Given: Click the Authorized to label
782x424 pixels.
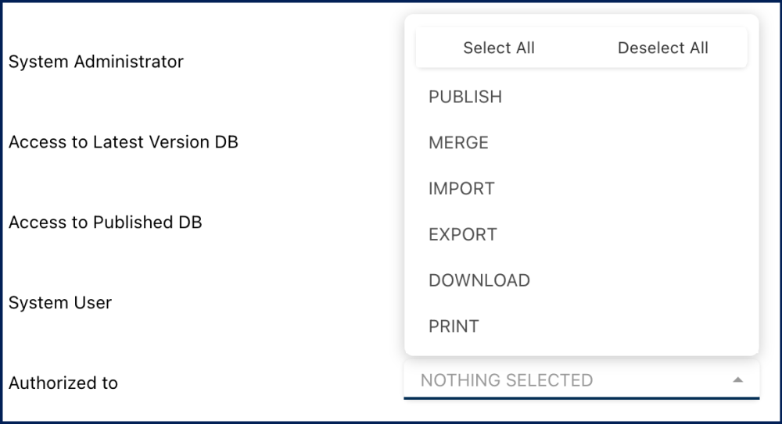Looking at the screenshot, I should (63, 383).
